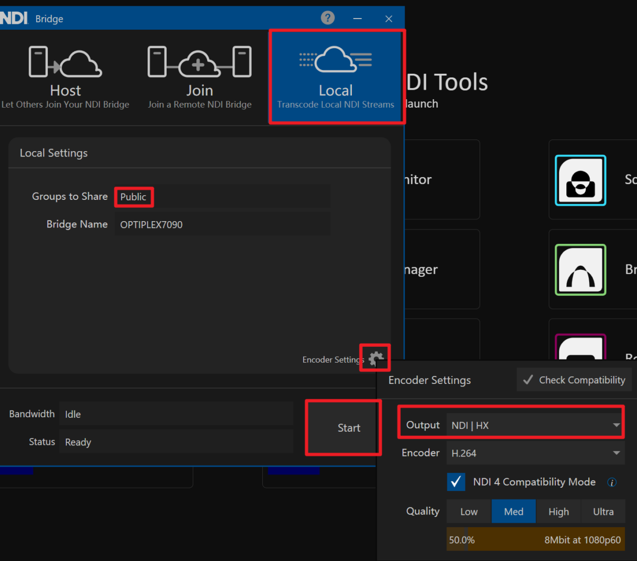Click info icon beside NDI 4 Compatibility Mode
Image resolution: width=637 pixels, height=561 pixels.
(x=612, y=482)
